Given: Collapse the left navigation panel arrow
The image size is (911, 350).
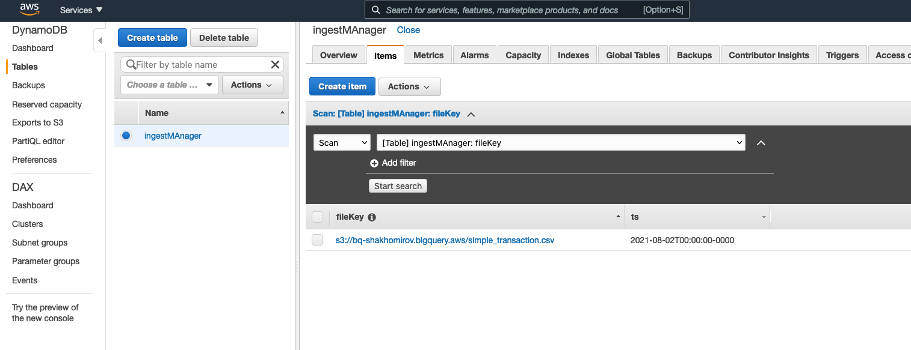Looking at the screenshot, I should click(x=100, y=41).
